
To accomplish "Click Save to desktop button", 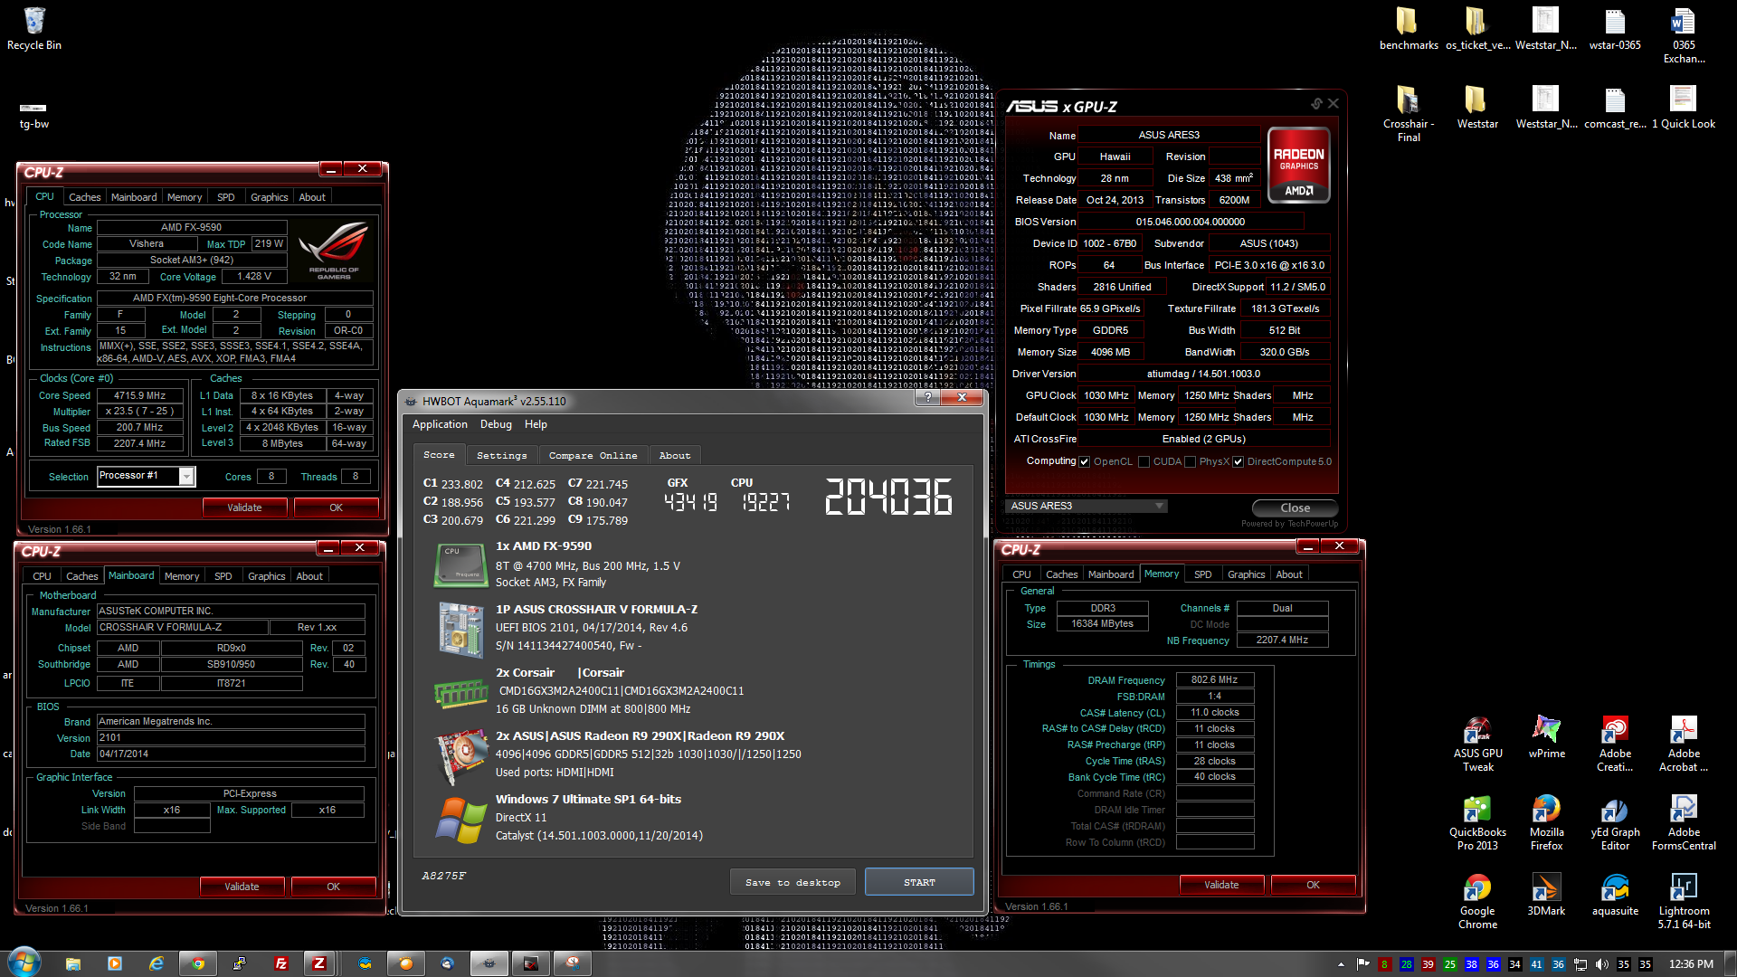I will click(793, 882).
